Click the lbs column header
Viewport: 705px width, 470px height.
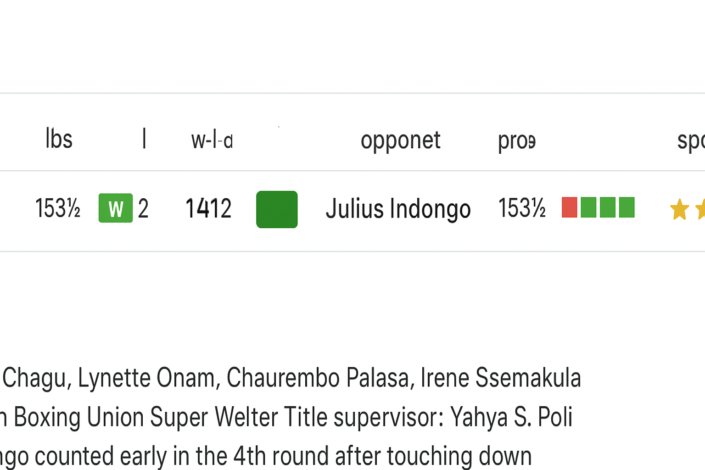59,139
